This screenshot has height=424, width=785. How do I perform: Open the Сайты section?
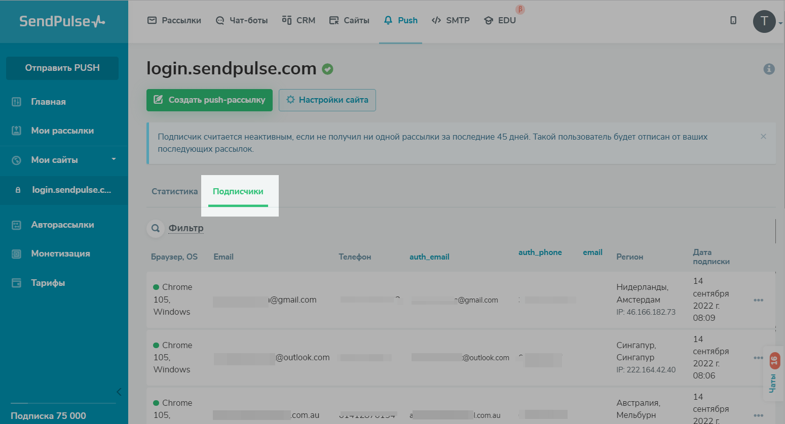click(349, 20)
